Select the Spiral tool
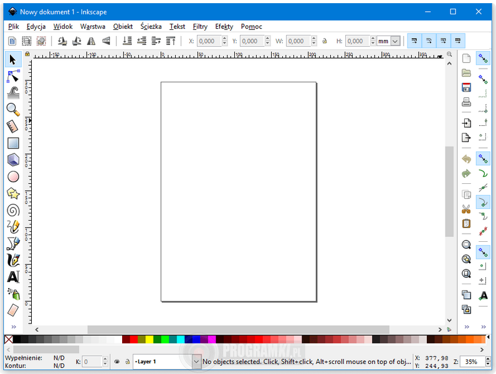Image resolution: width=496 pixels, height=374 pixels. tap(13, 210)
